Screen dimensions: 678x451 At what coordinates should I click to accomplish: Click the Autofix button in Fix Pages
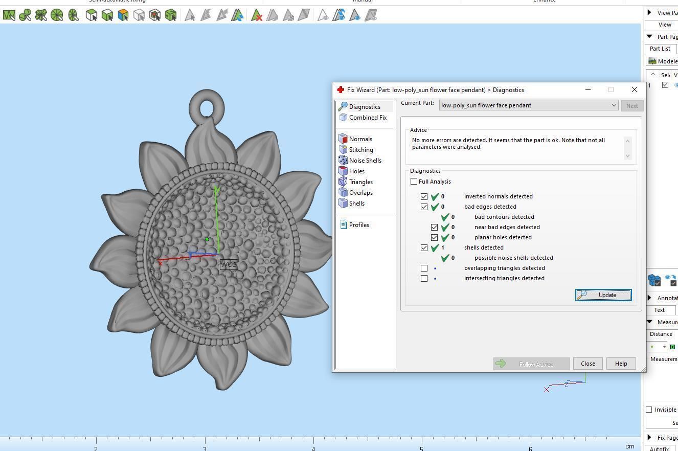pyautogui.click(x=659, y=449)
